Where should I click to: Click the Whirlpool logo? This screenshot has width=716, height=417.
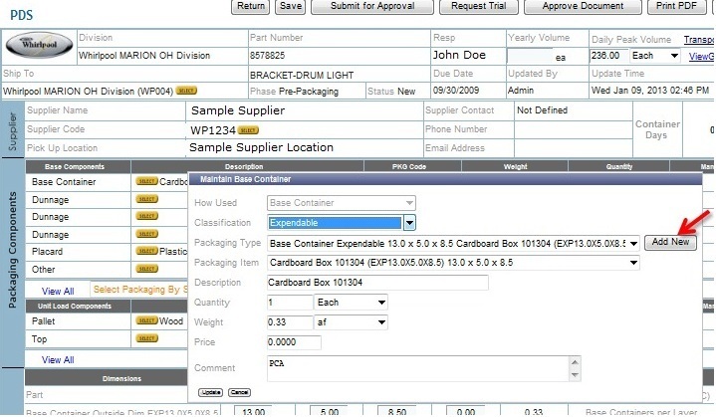pos(39,45)
